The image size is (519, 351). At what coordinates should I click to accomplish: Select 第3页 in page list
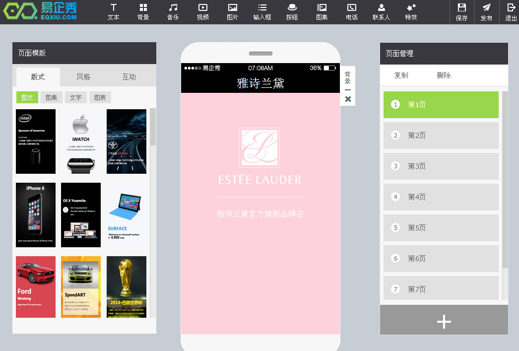click(x=441, y=166)
